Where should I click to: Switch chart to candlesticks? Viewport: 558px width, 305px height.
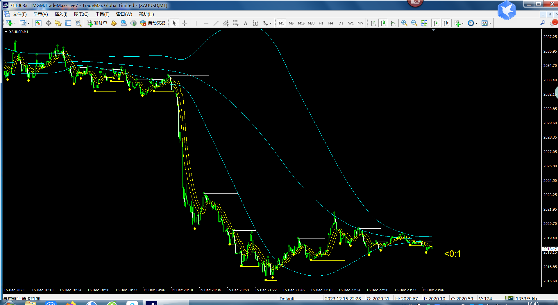[383, 23]
